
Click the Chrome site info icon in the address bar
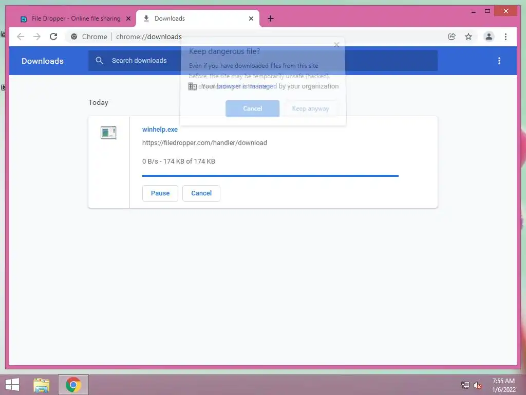click(74, 37)
